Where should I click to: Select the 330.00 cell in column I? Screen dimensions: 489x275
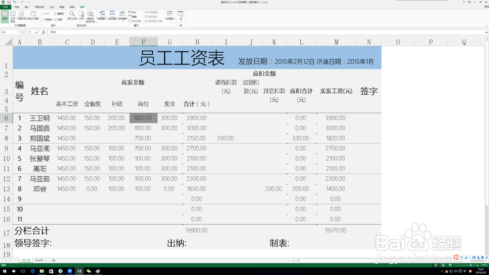click(226, 138)
